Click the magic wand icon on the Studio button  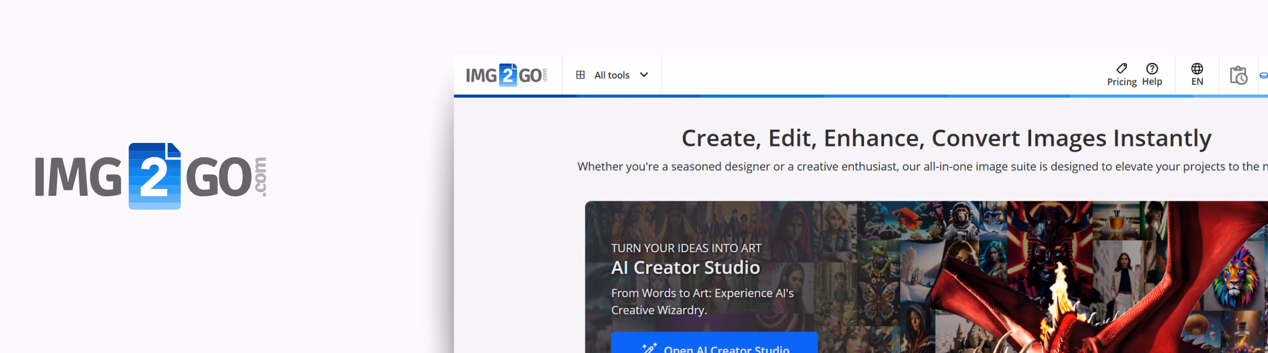pyautogui.click(x=649, y=348)
